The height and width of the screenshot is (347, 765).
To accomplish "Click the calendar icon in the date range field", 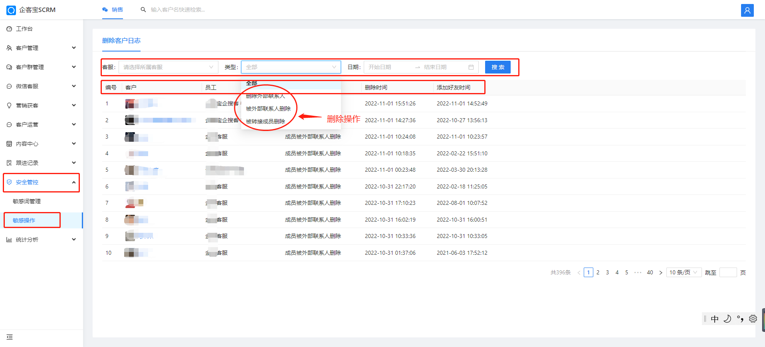I will coord(471,67).
